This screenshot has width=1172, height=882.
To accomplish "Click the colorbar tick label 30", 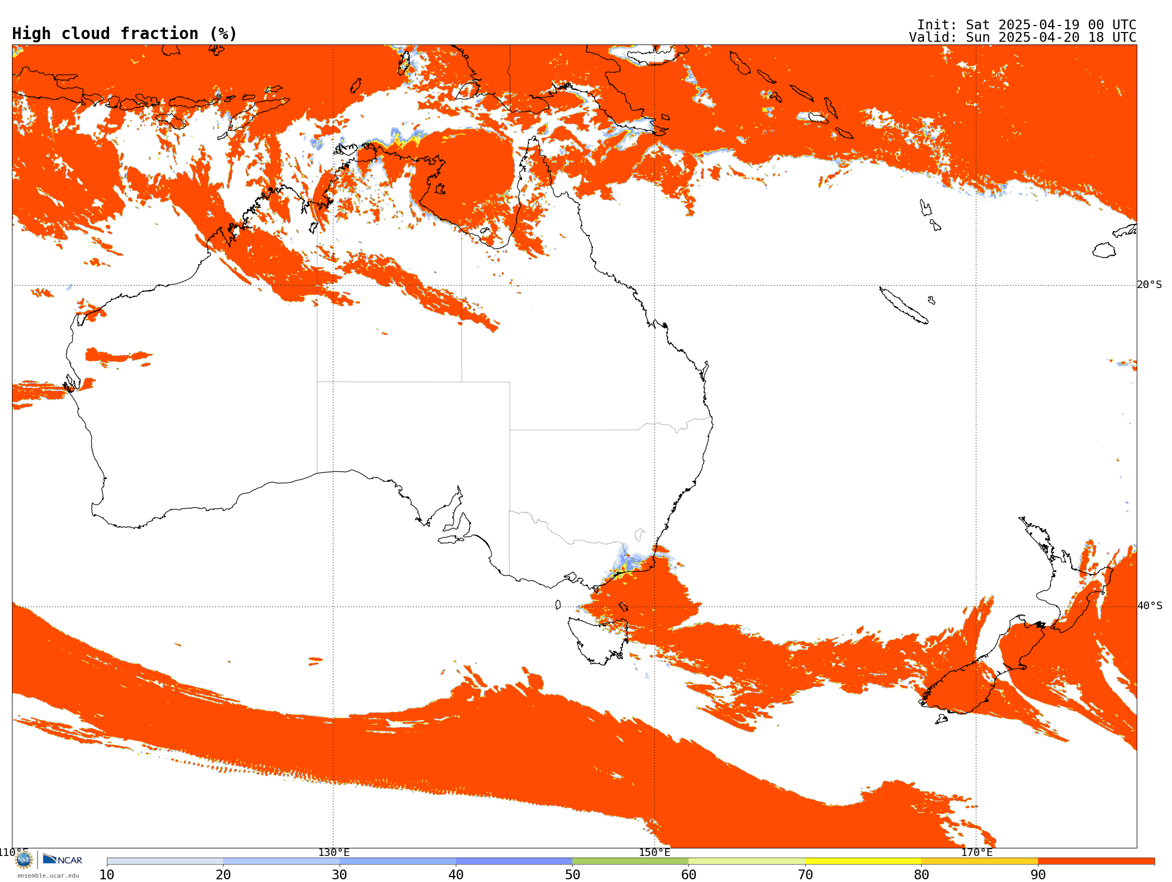I will point(340,874).
